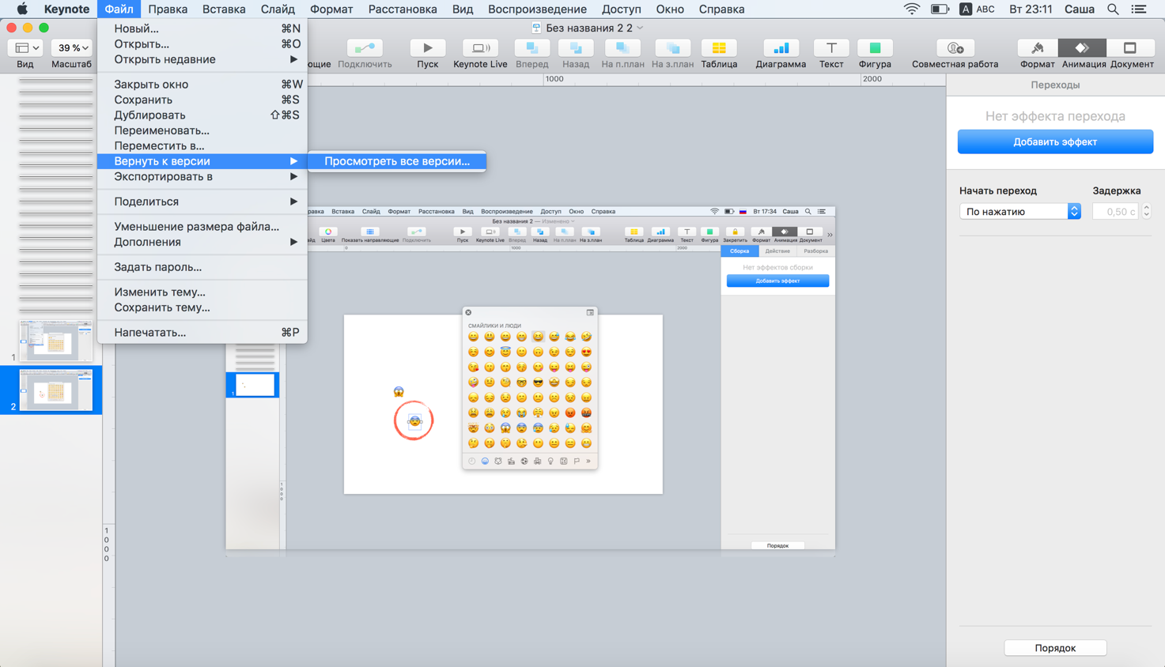Expand the Экспортировать в submenu
The width and height of the screenshot is (1165, 667).
click(202, 176)
